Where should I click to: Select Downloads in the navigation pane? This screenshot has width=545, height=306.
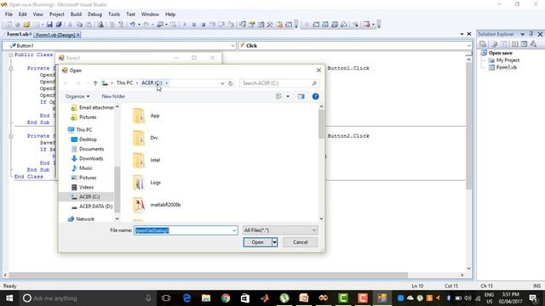[91, 158]
